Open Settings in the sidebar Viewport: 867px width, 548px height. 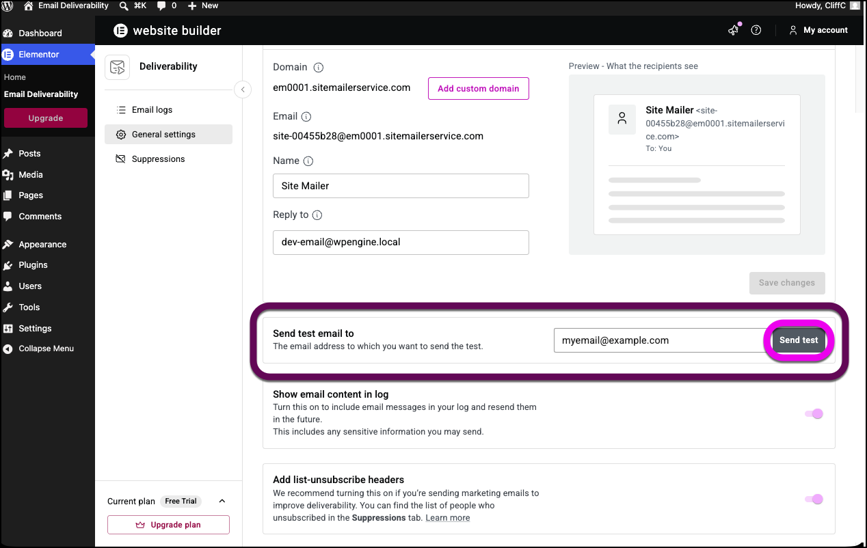[35, 329]
